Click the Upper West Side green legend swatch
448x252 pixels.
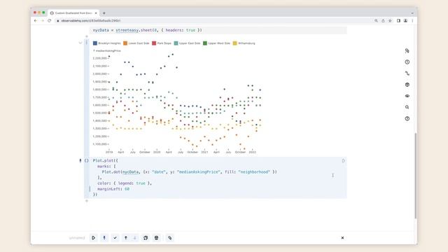point(205,43)
